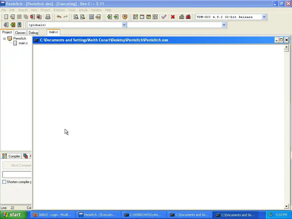This screenshot has width=292, height=219.
Task: Open the empty function list dropdown arrow
Action: (224, 25)
